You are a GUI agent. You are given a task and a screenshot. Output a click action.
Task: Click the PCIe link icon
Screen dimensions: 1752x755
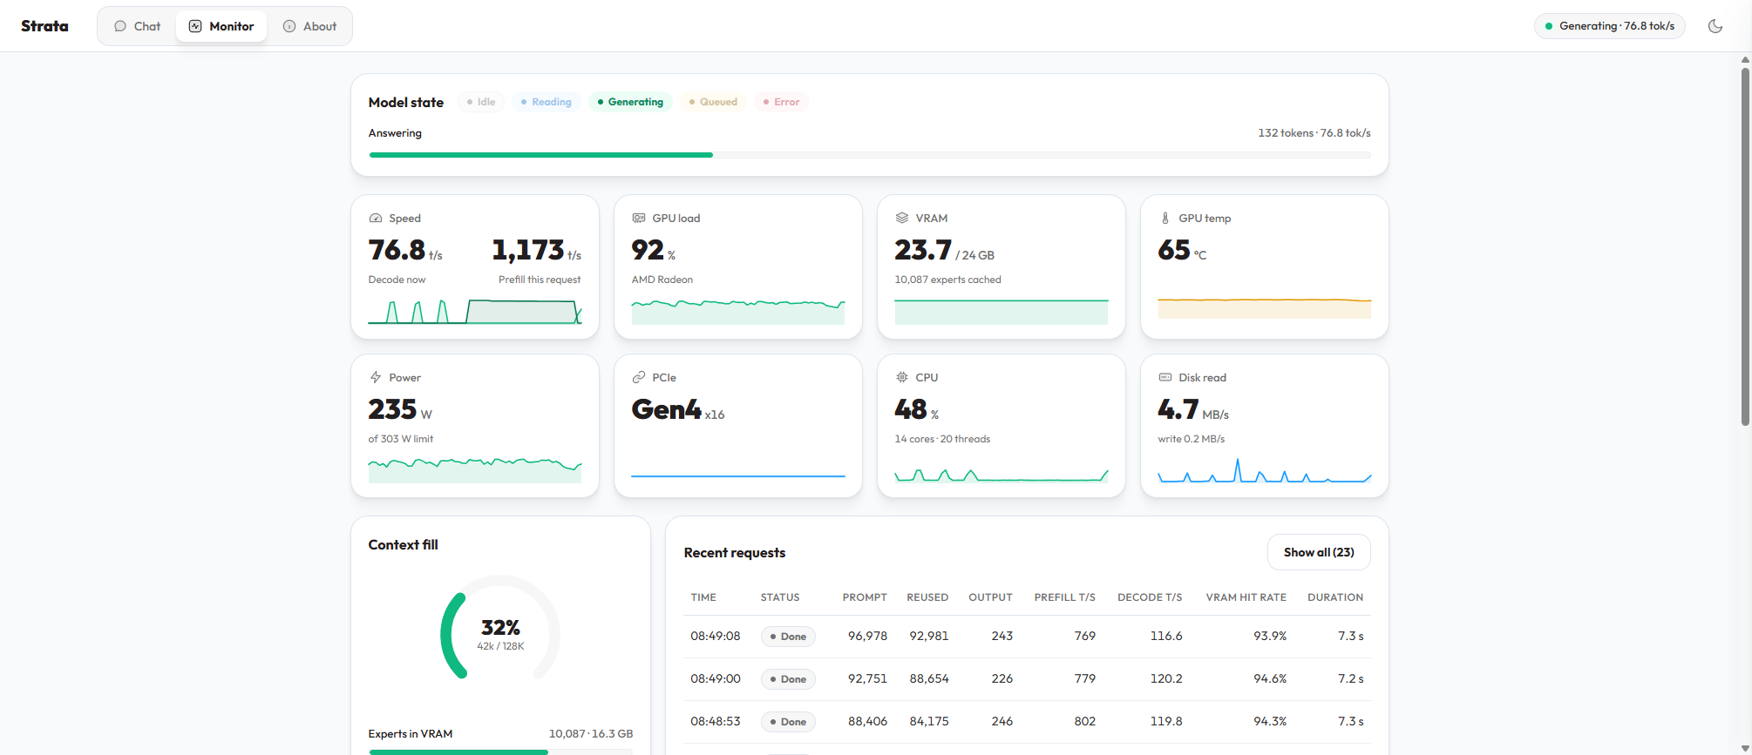(639, 378)
